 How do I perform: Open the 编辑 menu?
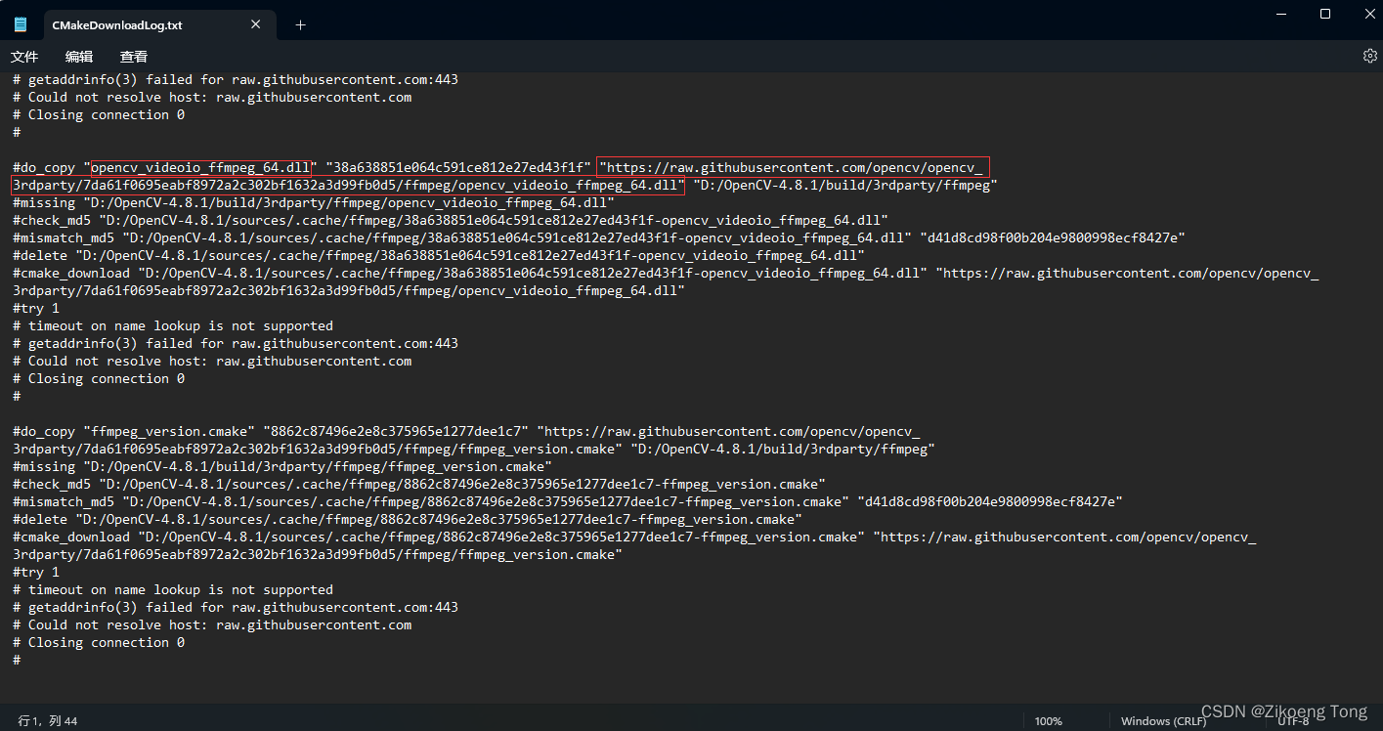[78, 56]
